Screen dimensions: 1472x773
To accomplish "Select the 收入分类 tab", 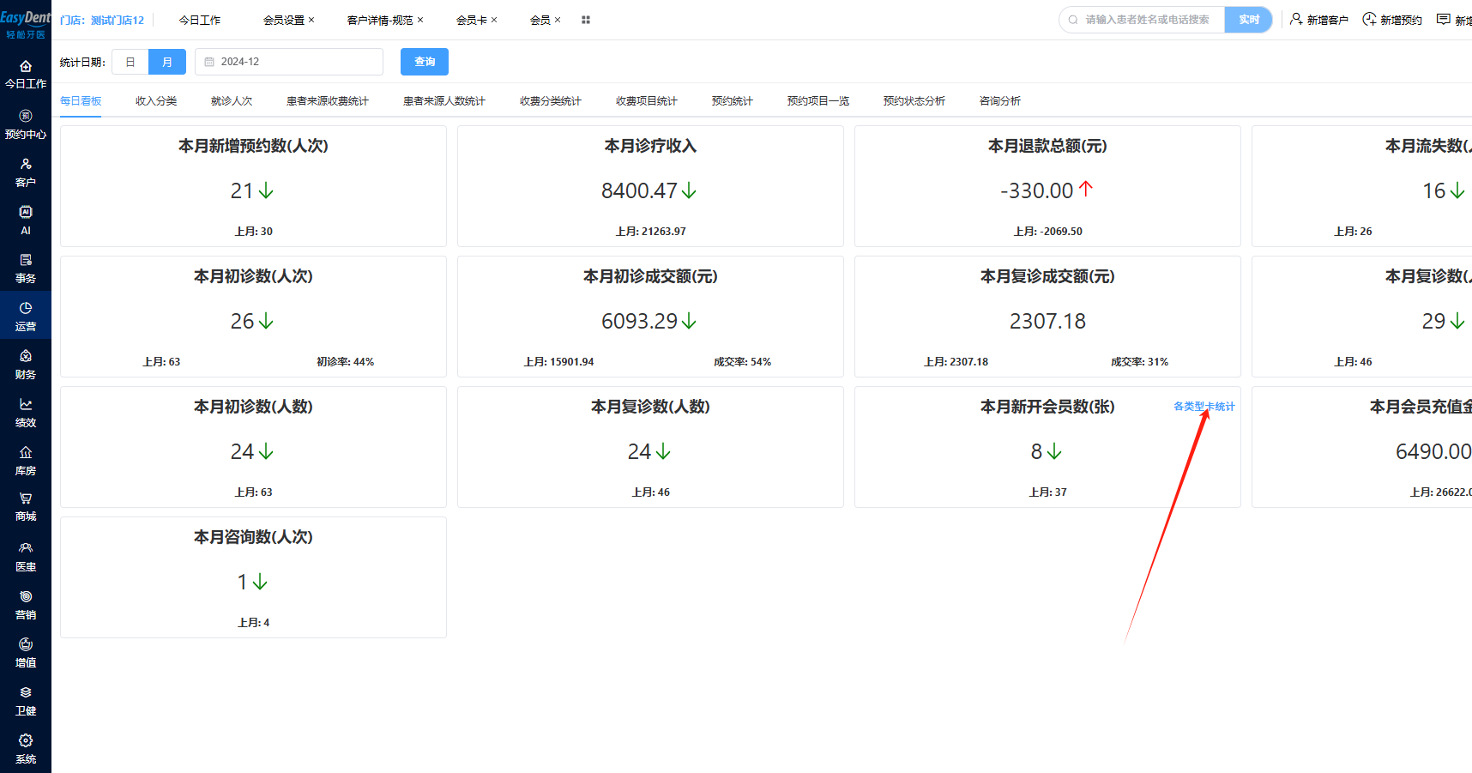I will [156, 101].
